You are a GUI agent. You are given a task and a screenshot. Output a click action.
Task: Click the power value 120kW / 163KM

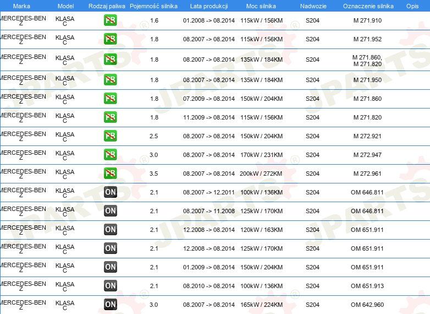click(261, 230)
